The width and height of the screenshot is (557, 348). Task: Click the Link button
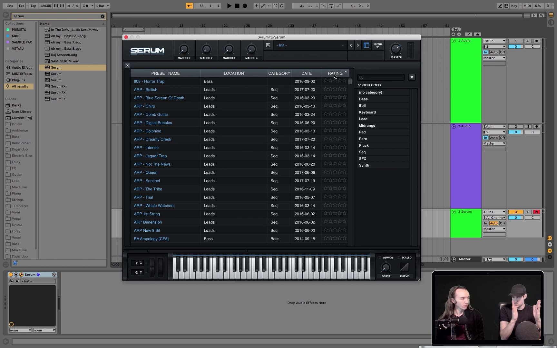tap(10, 6)
